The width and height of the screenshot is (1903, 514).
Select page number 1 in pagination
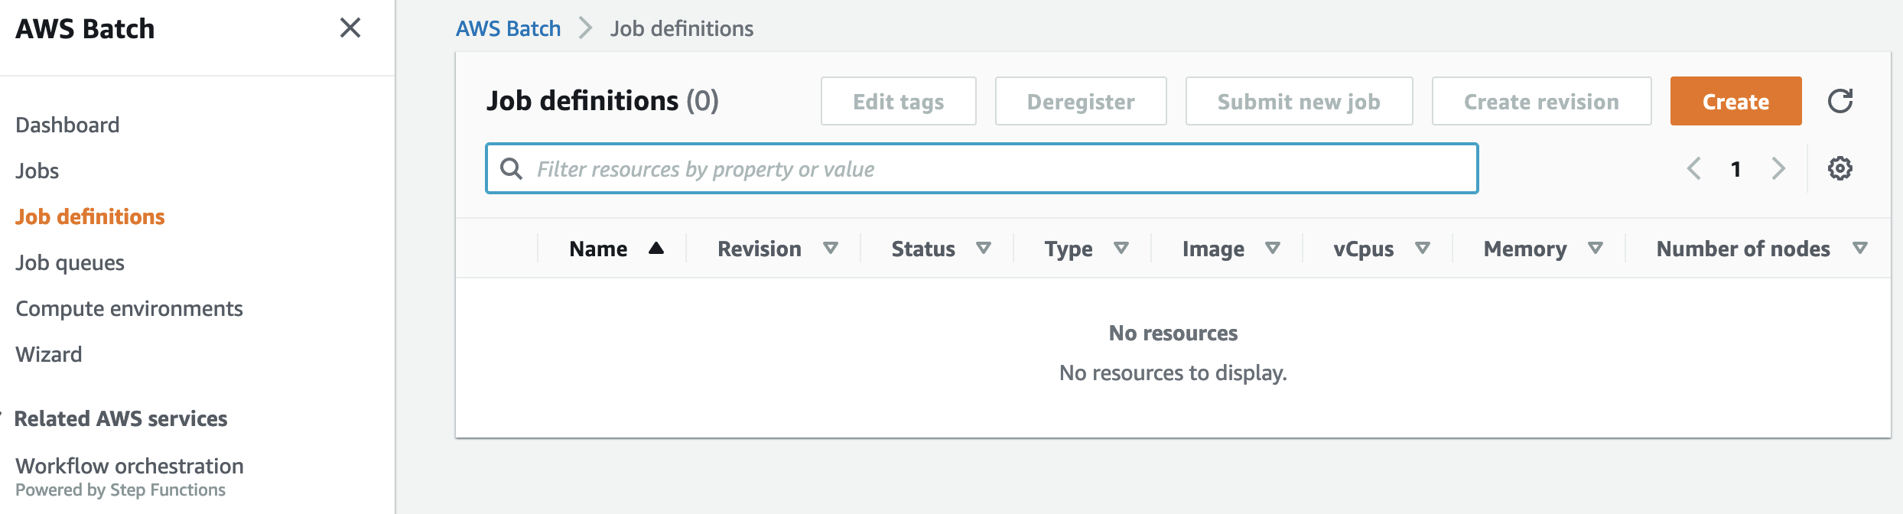tap(1736, 168)
